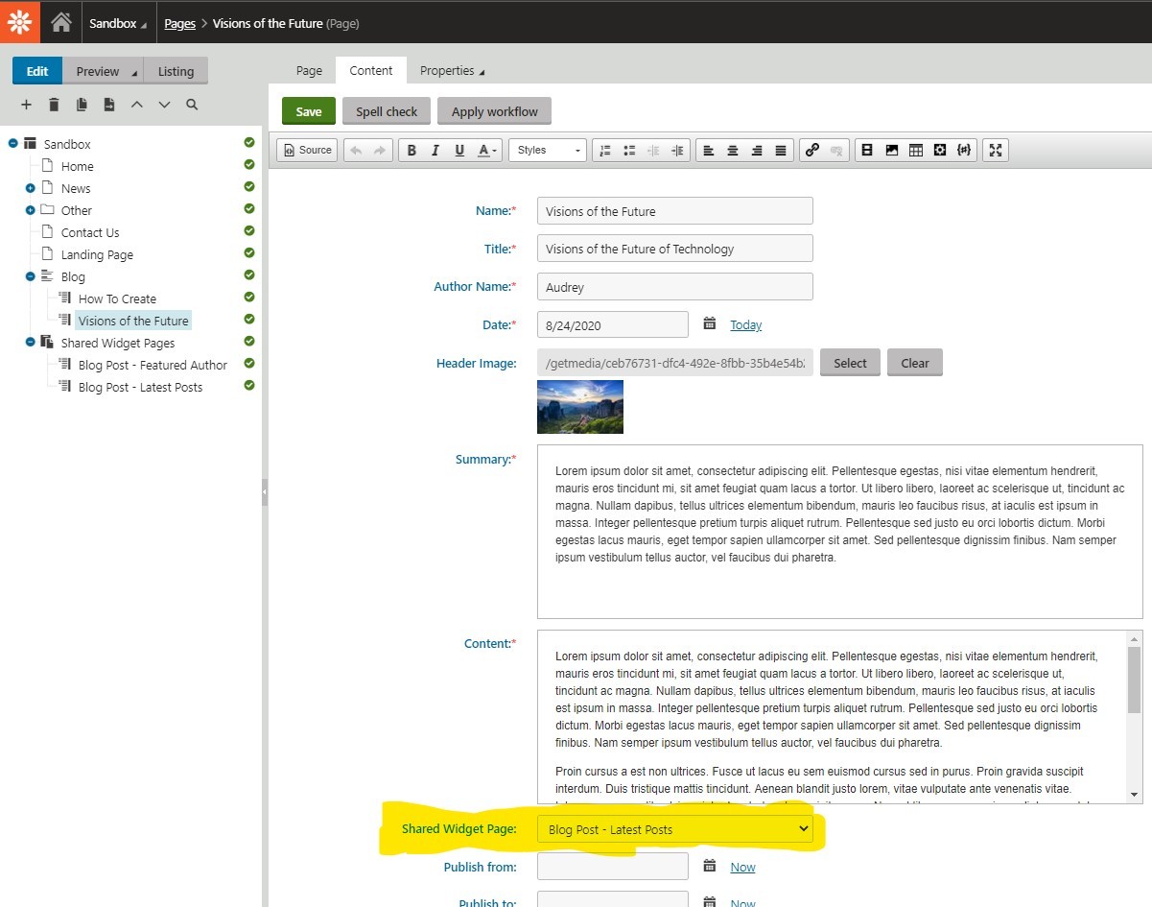The height and width of the screenshot is (907, 1152).
Task: Open the Page tab
Action: point(309,70)
